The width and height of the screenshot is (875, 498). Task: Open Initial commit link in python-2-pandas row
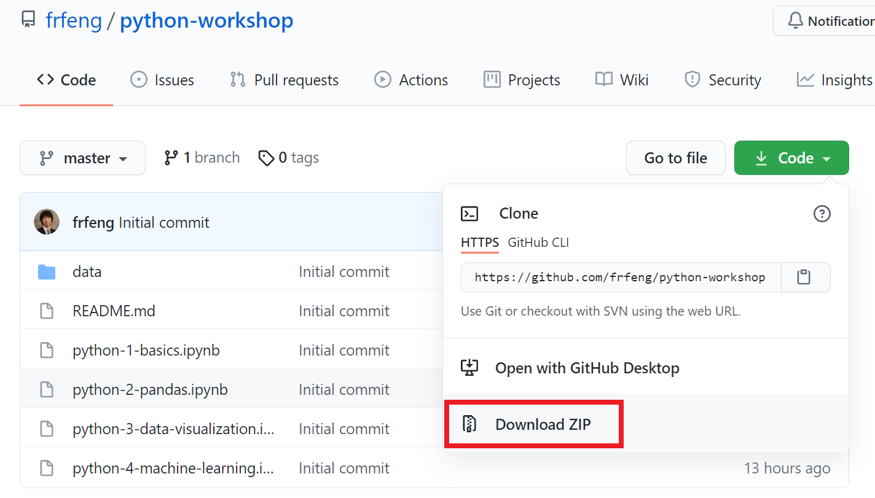pyautogui.click(x=344, y=389)
